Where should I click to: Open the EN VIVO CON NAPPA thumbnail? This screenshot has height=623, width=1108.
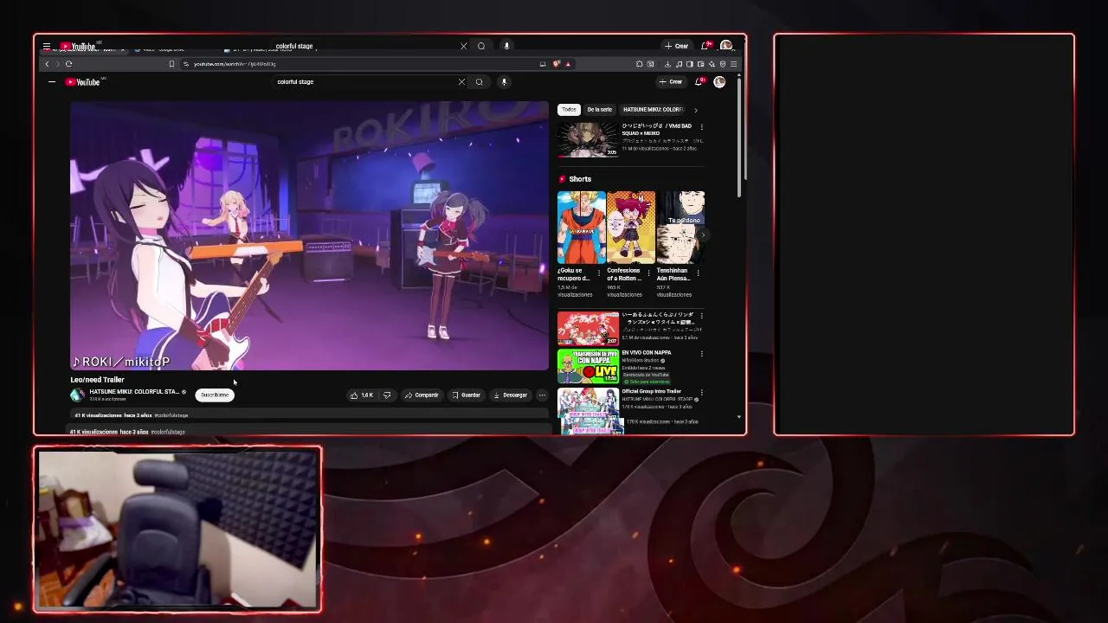point(588,367)
